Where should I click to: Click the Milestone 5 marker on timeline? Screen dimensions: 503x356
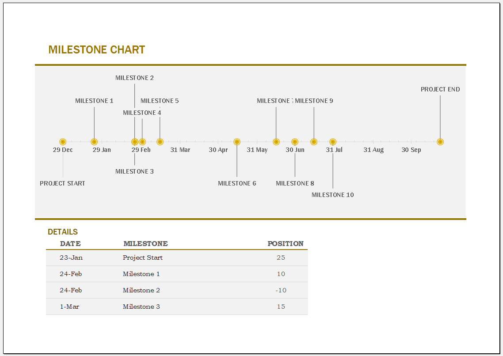(160, 142)
